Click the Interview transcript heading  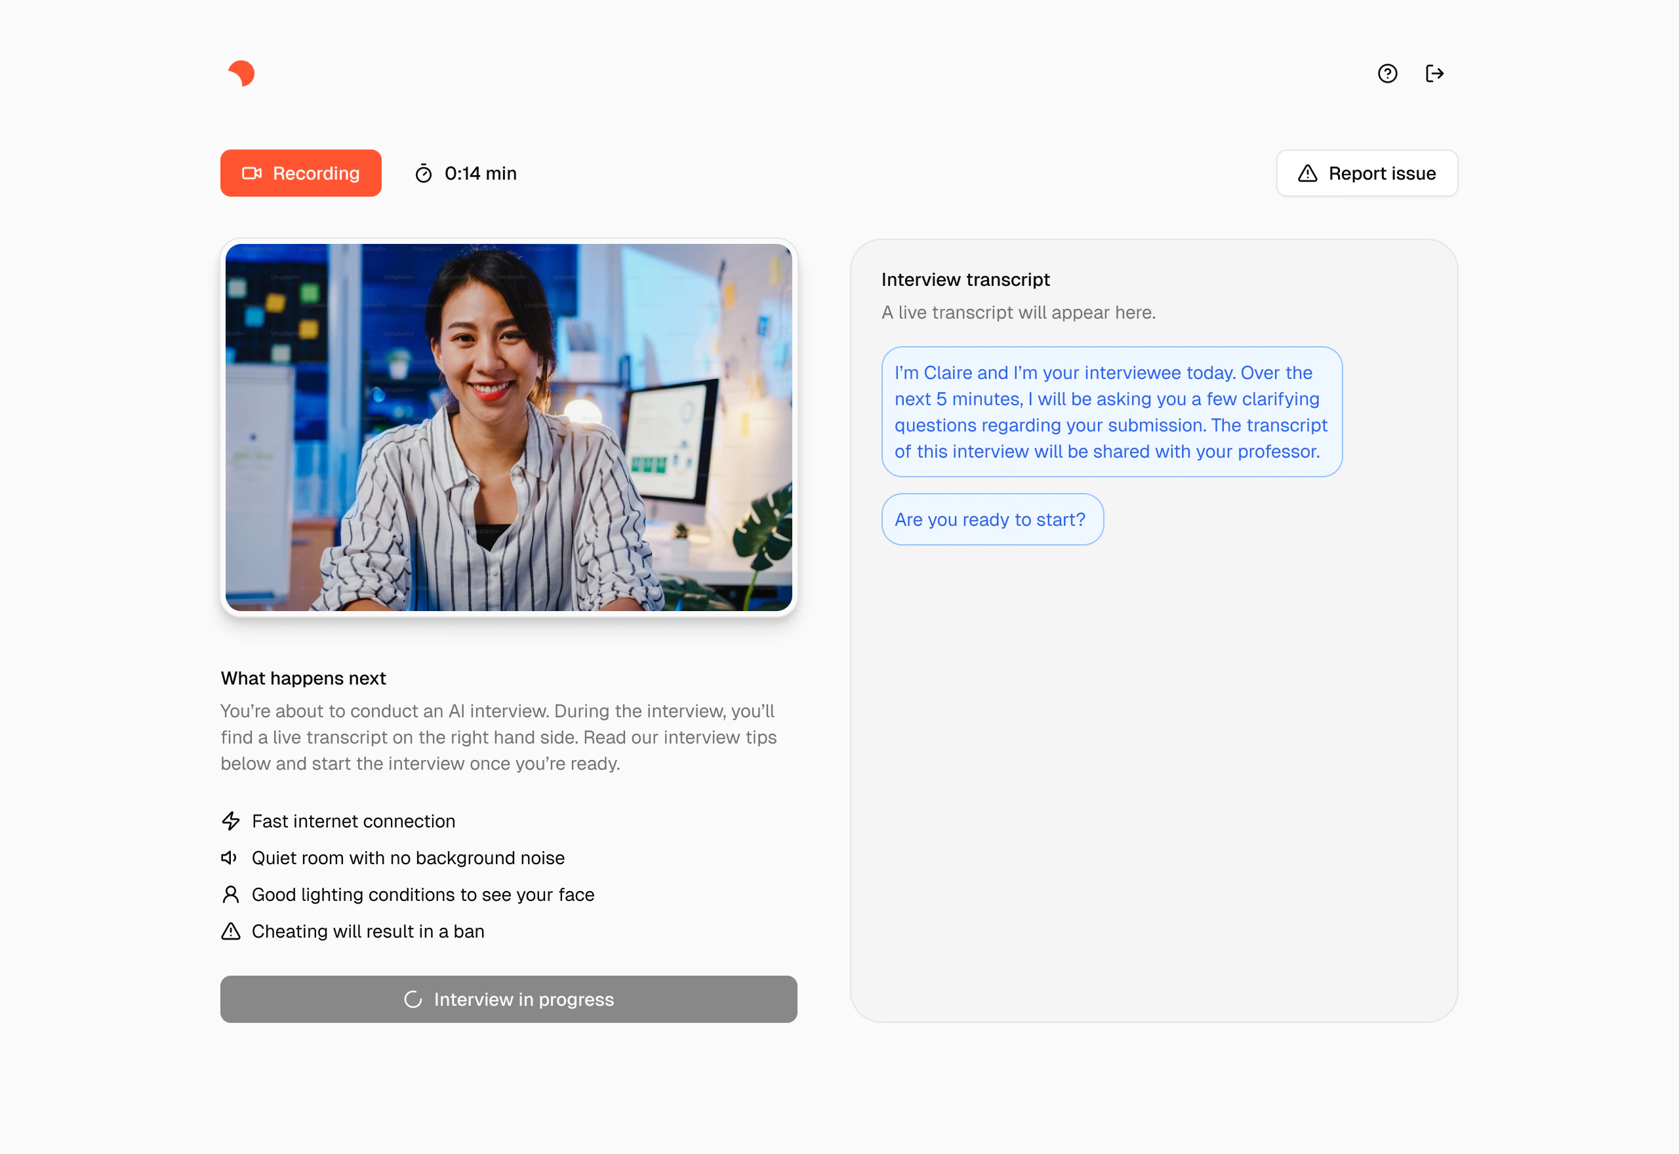tap(965, 279)
